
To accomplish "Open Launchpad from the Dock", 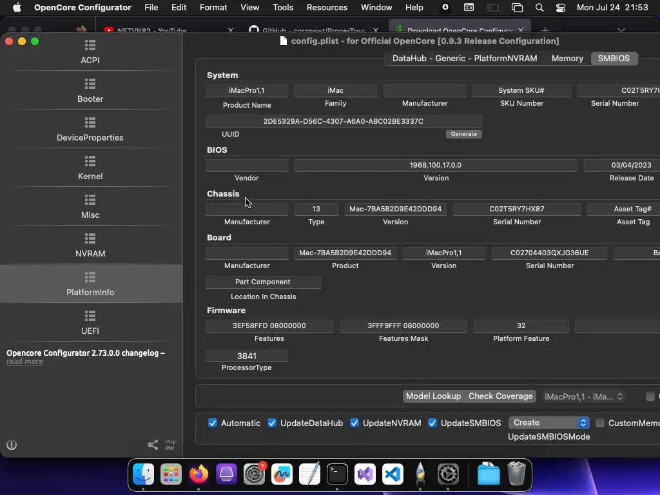I will (171, 474).
